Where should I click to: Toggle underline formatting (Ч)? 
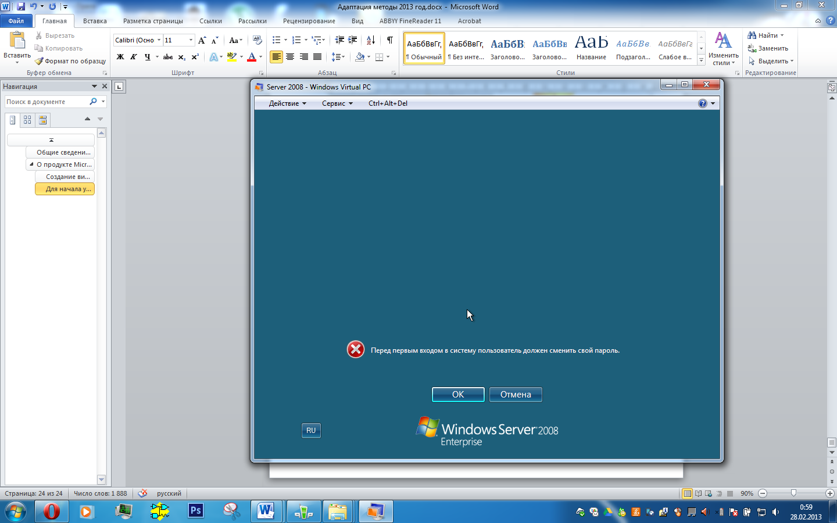tap(148, 57)
